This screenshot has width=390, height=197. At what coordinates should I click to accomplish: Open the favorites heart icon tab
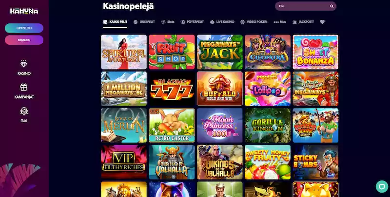click(x=322, y=22)
